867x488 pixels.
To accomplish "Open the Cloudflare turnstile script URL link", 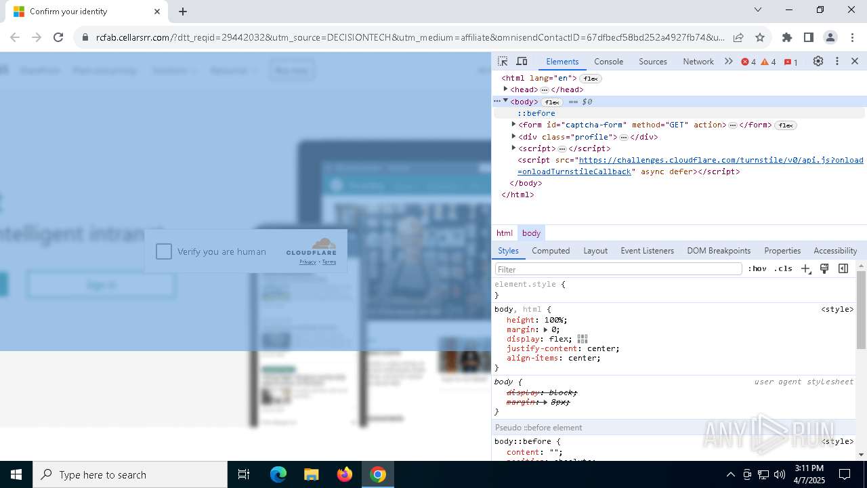I will coord(690,166).
